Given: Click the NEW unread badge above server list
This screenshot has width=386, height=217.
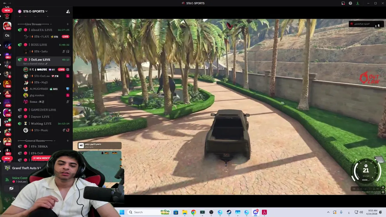Looking at the screenshot, I should (x=7, y=11).
